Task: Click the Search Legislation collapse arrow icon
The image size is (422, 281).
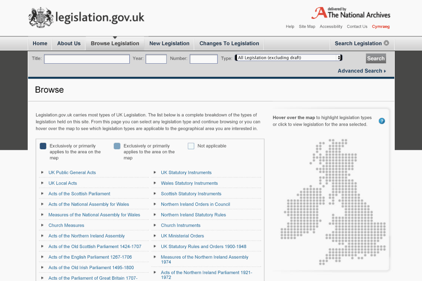Action: [x=386, y=43]
